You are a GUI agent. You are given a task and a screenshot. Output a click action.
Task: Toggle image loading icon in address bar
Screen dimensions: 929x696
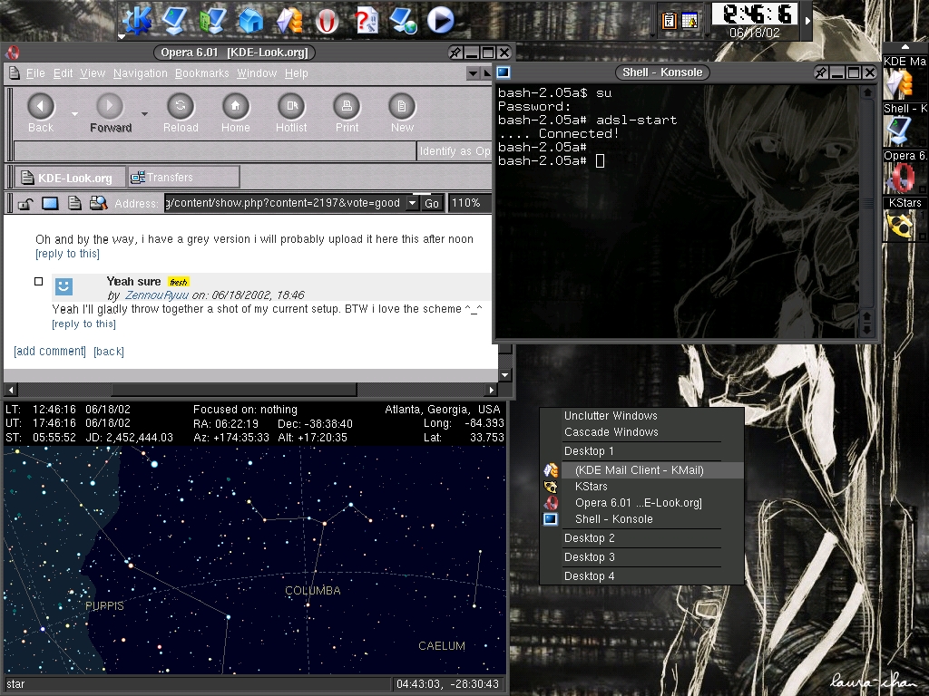pyautogui.click(x=51, y=204)
